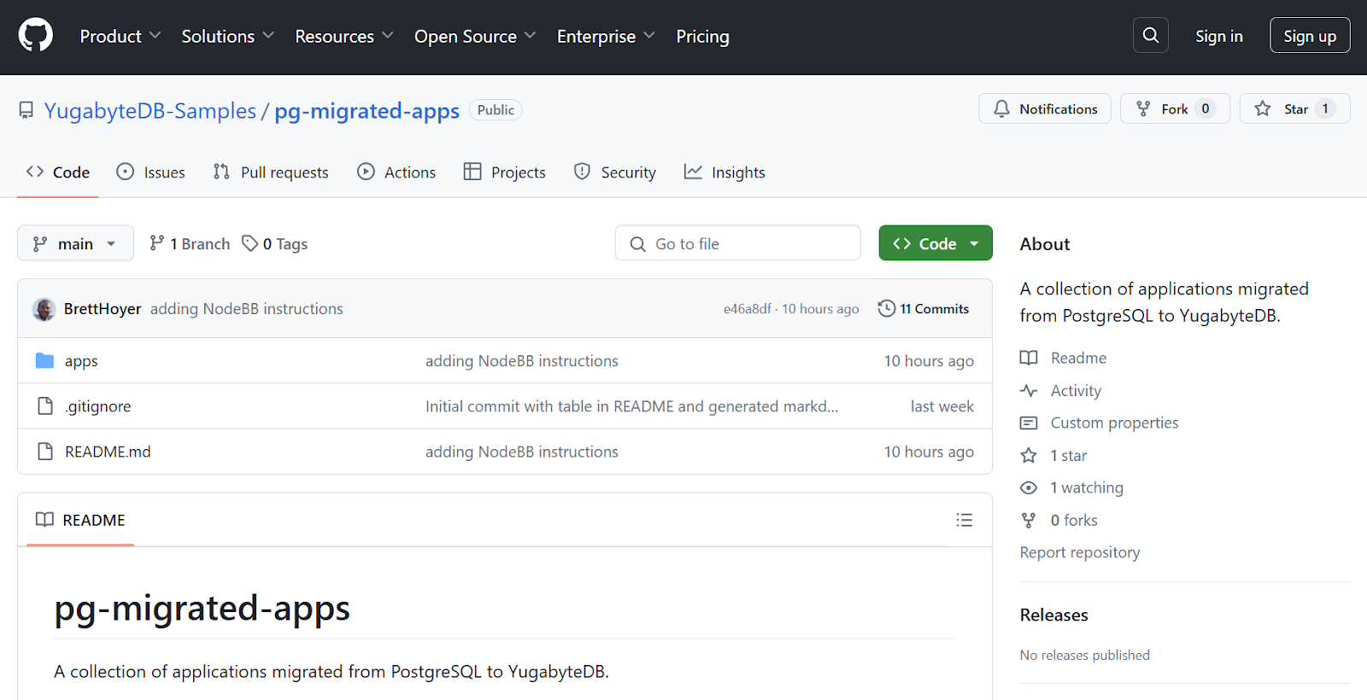This screenshot has width=1367, height=700.
Task: Click the Activity link in About
Action: (1076, 390)
